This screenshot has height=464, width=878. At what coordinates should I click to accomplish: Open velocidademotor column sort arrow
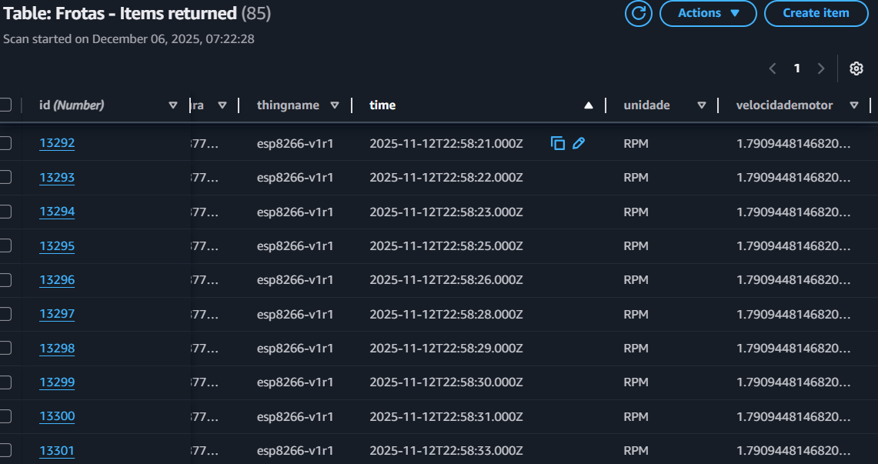click(x=854, y=105)
